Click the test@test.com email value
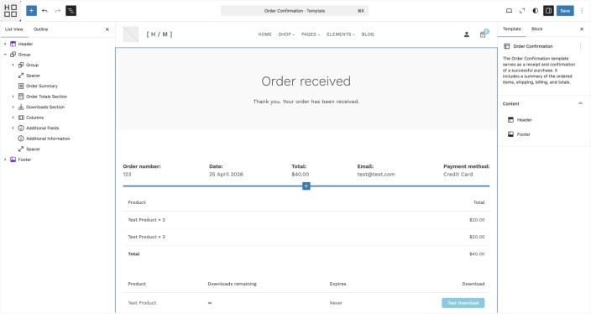The image size is (591, 314). (376, 174)
